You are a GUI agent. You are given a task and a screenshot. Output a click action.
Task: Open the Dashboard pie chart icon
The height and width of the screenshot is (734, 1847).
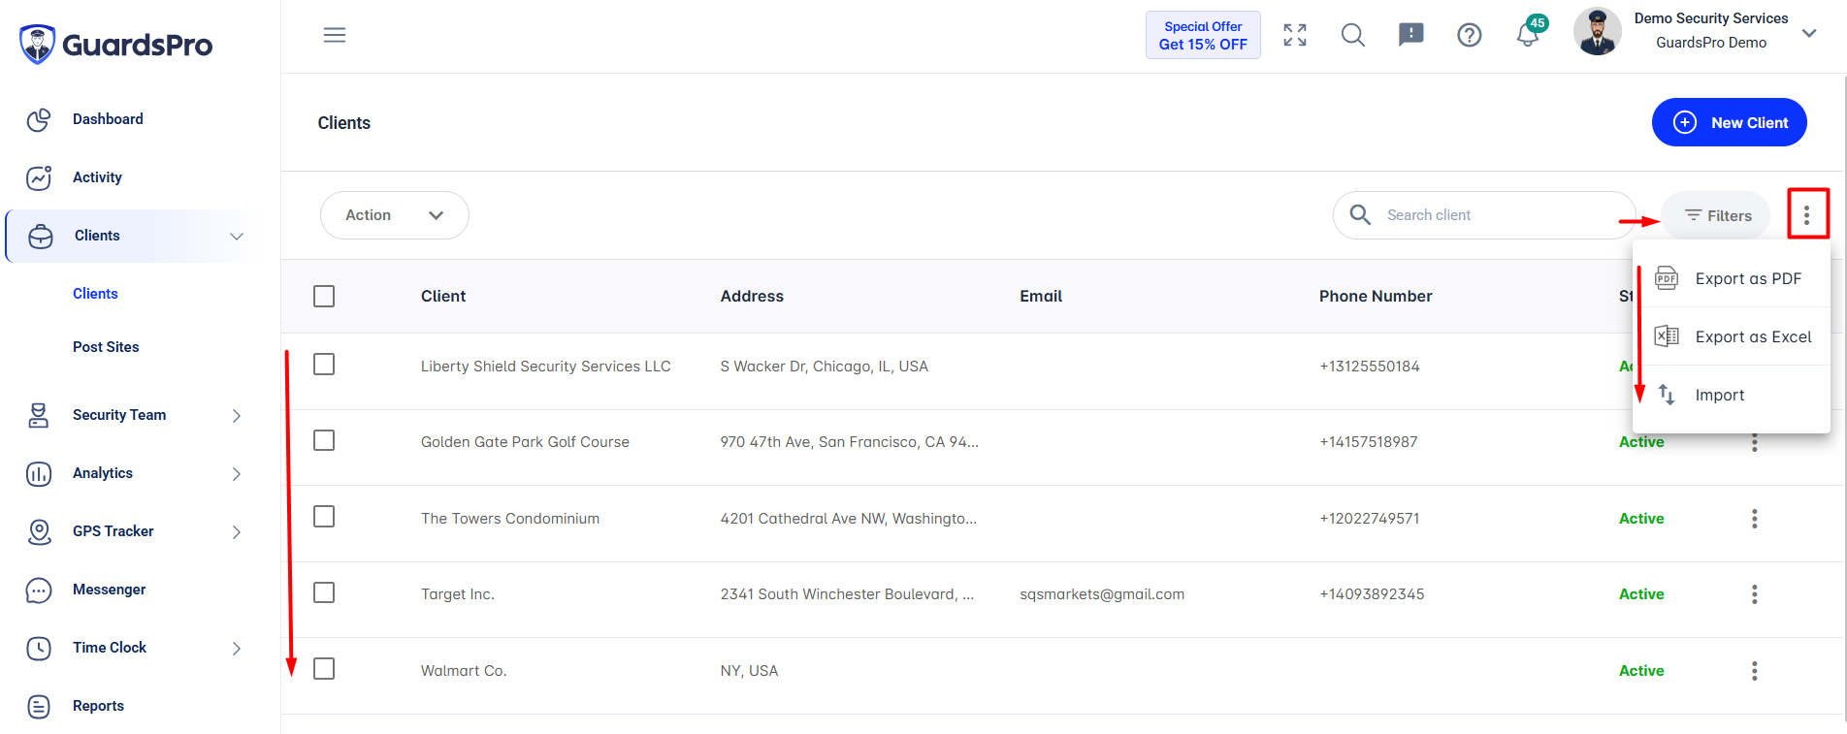pyautogui.click(x=39, y=119)
